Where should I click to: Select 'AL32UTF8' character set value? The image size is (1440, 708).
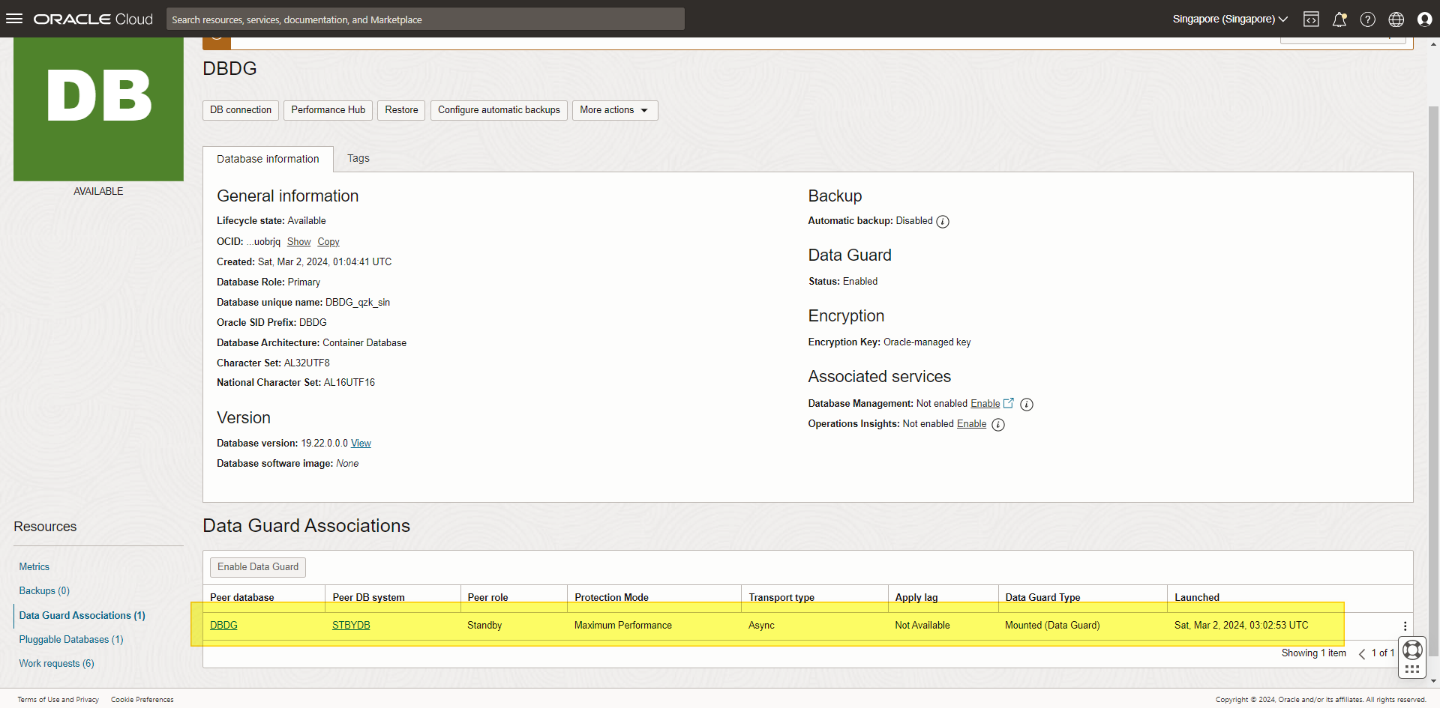307,363
